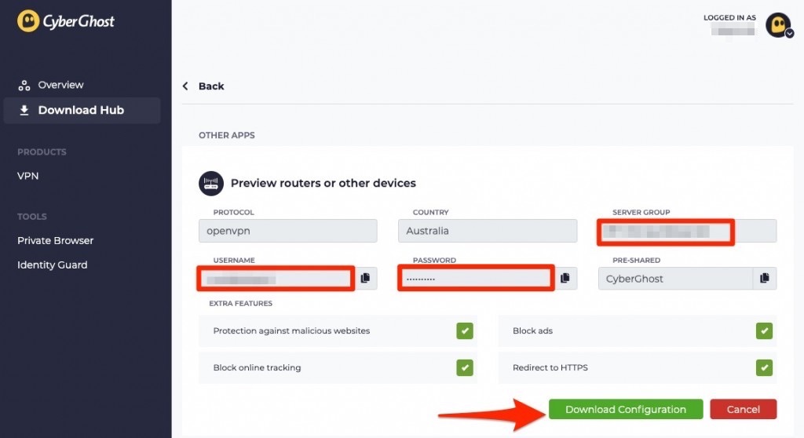The image size is (804, 438).
Task: Toggle the Redirect to HTTPS checkbox
Action: pos(764,367)
